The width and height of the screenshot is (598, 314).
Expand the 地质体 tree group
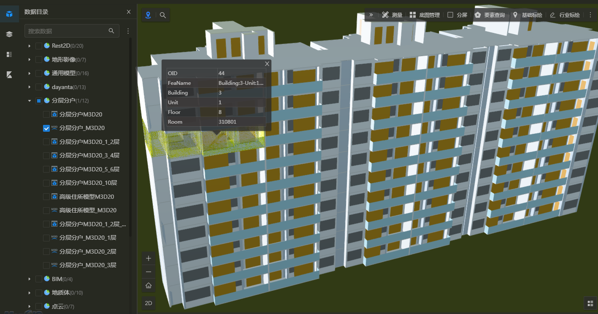[29, 292]
